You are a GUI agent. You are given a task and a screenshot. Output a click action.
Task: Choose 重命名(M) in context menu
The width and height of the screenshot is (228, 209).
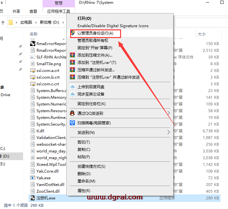coord(86,181)
